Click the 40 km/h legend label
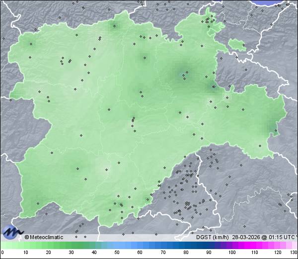This screenshot has height=259, width=298. tap(94, 253)
